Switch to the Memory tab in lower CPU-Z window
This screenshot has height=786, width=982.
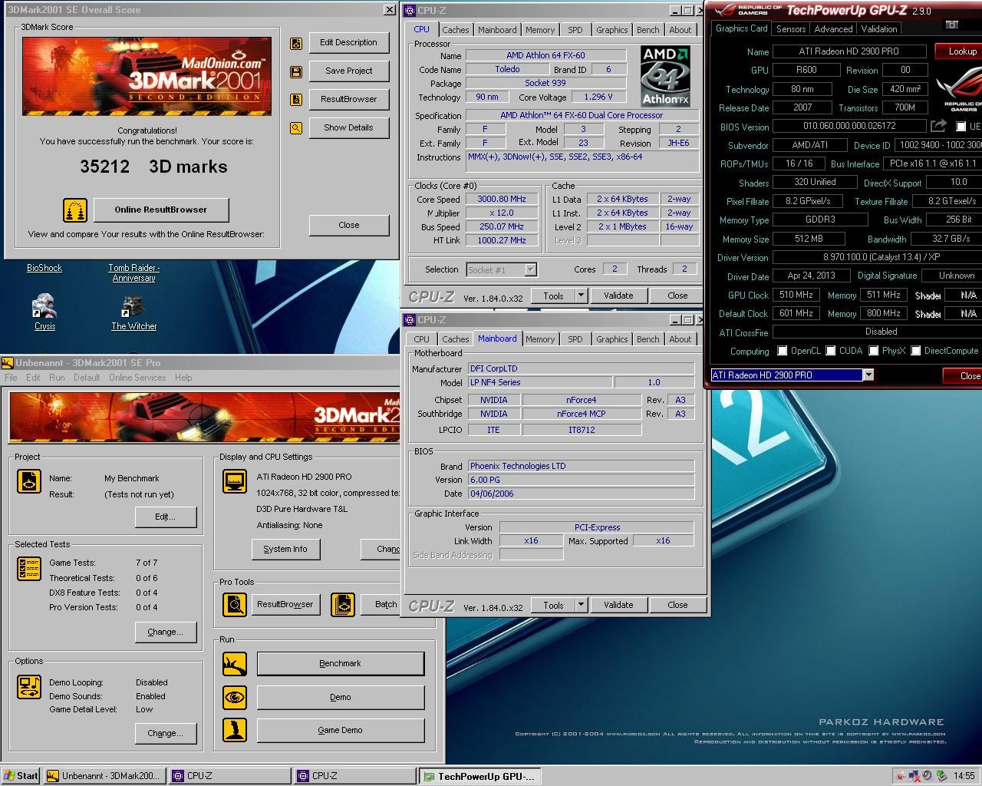pyautogui.click(x=540, y=339)
